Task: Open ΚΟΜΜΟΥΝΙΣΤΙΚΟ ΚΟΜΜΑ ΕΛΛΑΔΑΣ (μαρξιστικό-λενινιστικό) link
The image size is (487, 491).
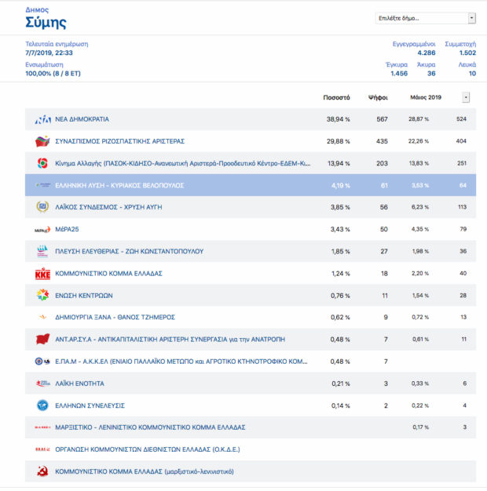Action: [145, 471]
